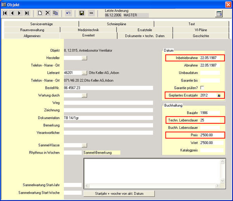Open the Sammel-Klasse lookup button

[x=84, y=145]
